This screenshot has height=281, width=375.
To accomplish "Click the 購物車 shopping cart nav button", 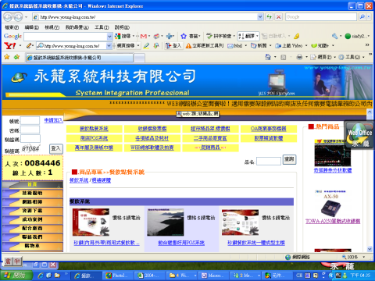I will [x=33, y=246].
